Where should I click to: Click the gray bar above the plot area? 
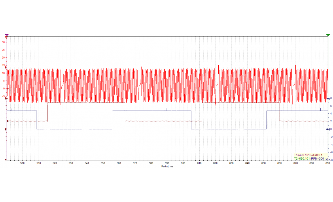[x=167, y=35]
